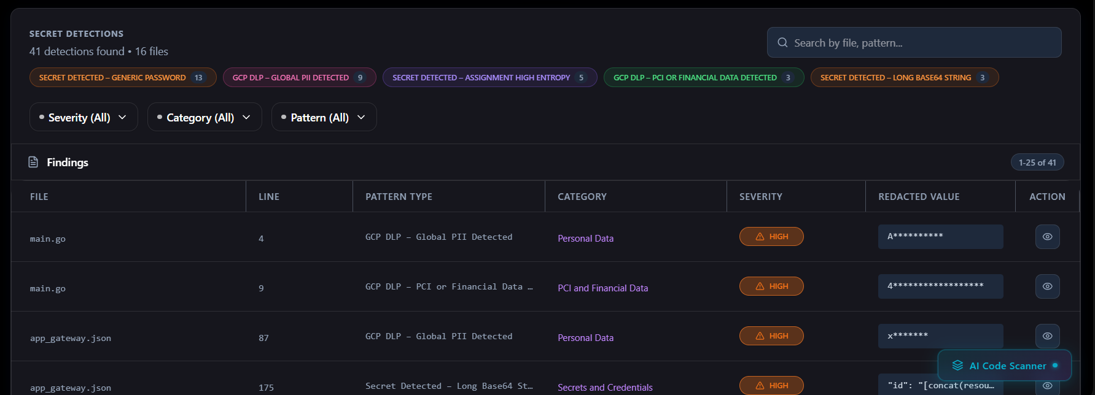Screen dimensions: 1095x395
Task: Select app_gateway.json file on line 87 row
Action: click(x=71, y=339)
